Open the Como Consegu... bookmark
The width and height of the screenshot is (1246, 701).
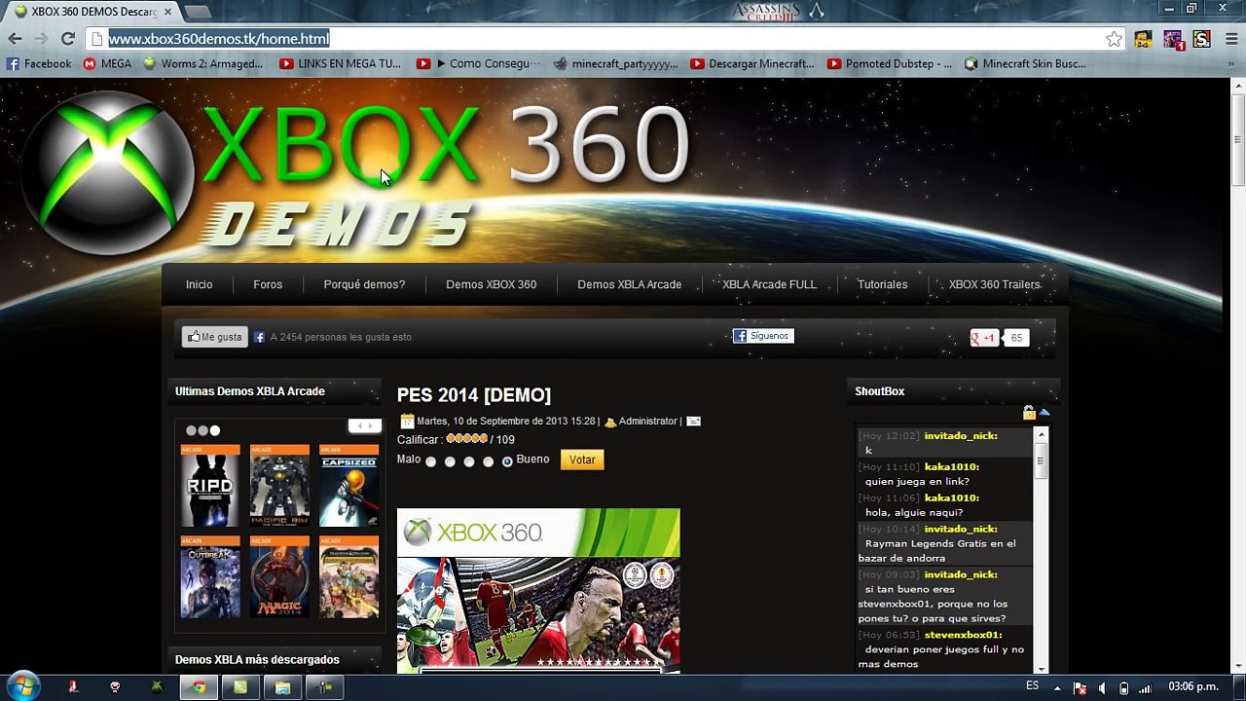point(479,64)
